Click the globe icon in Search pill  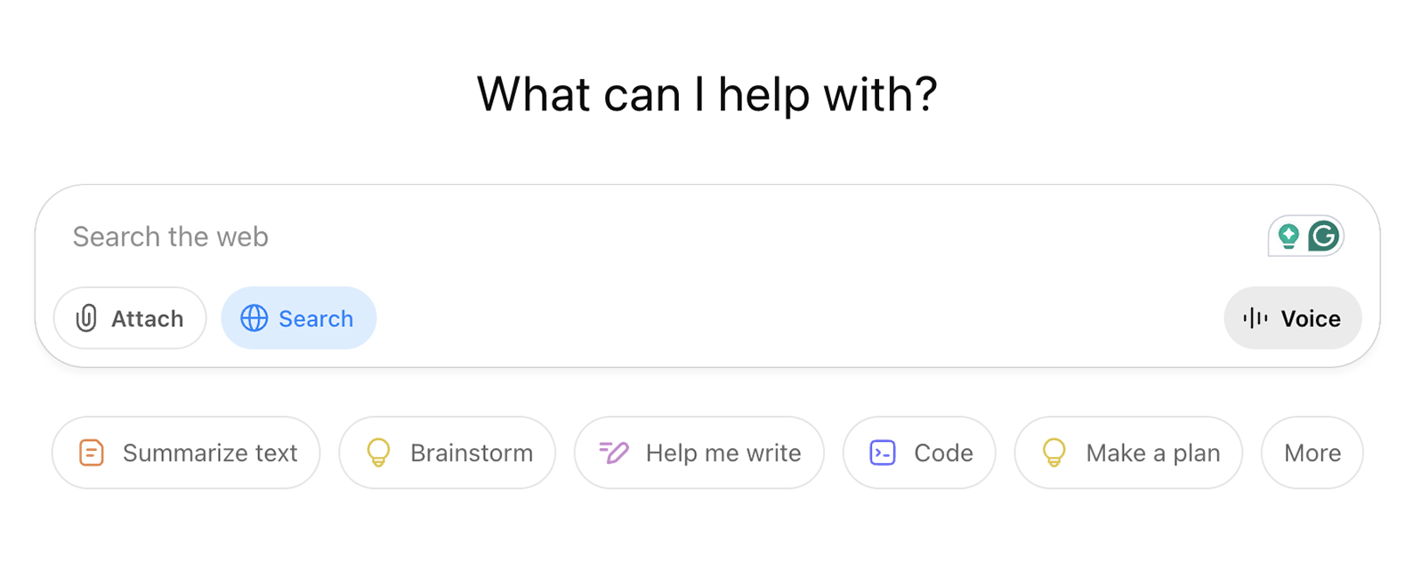(x=254, y=318)
